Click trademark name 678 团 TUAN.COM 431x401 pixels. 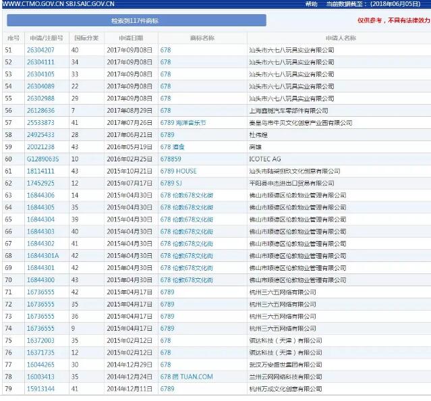coord(186,377)
